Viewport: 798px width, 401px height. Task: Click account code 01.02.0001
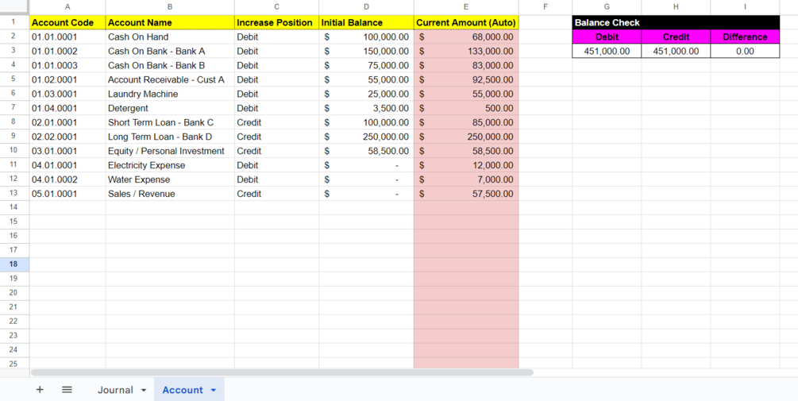(67, 80)
